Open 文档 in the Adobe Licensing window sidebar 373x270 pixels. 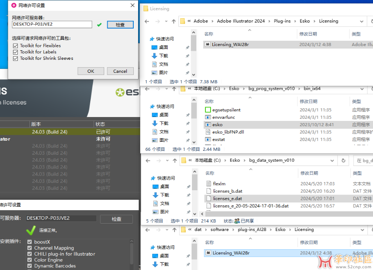163,64
